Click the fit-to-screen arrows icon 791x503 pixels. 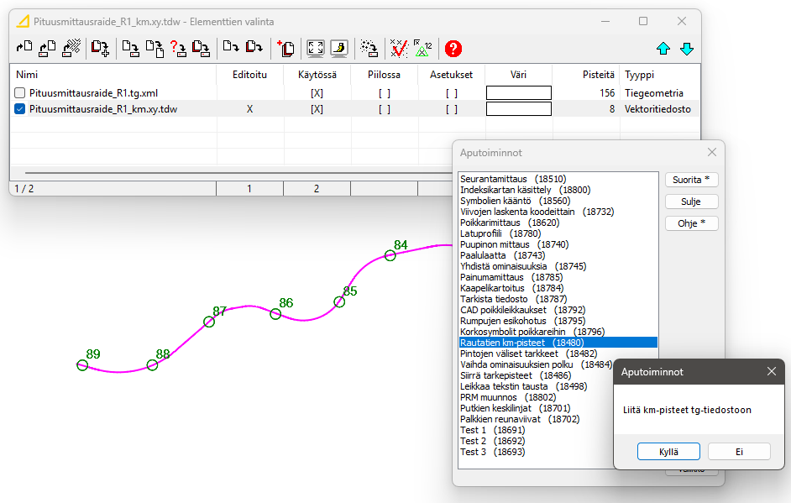click(x=316, y=49)
